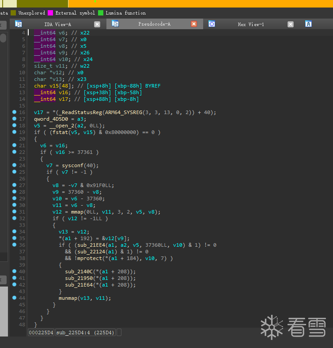The width and height of the screenshot is (333, 348).
Task: Click the Unexplored legend color swatch
Action: [13, 13]
